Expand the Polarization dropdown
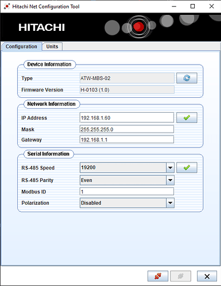The image size is (221, 286). tap(170, 203)
